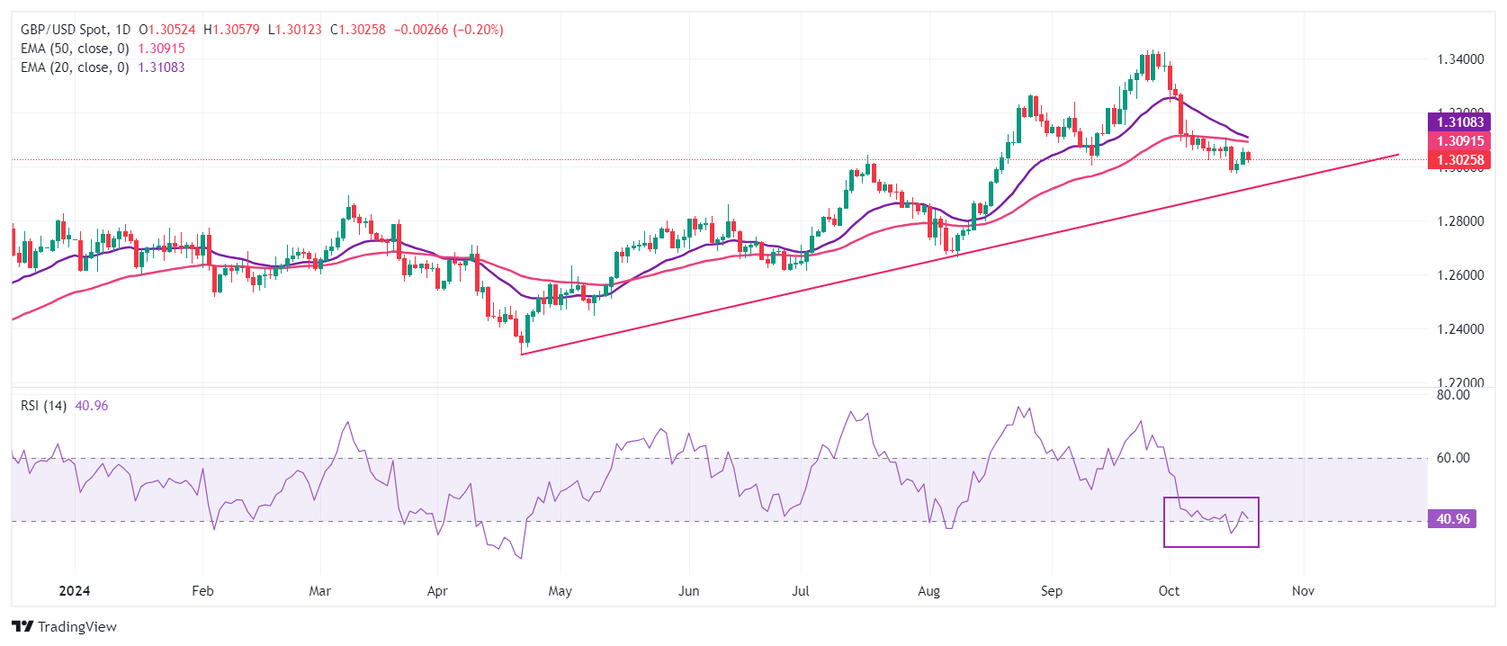Click the EMA 50 value 1.30915 in legend

click(x=161, y=49)
